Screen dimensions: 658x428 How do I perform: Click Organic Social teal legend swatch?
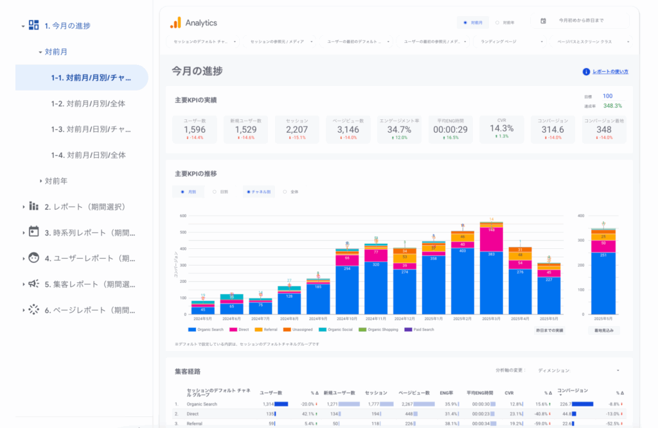point(323,330)
